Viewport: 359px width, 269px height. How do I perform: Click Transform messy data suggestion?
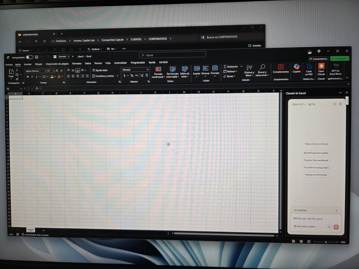click(x=316, y=168)
